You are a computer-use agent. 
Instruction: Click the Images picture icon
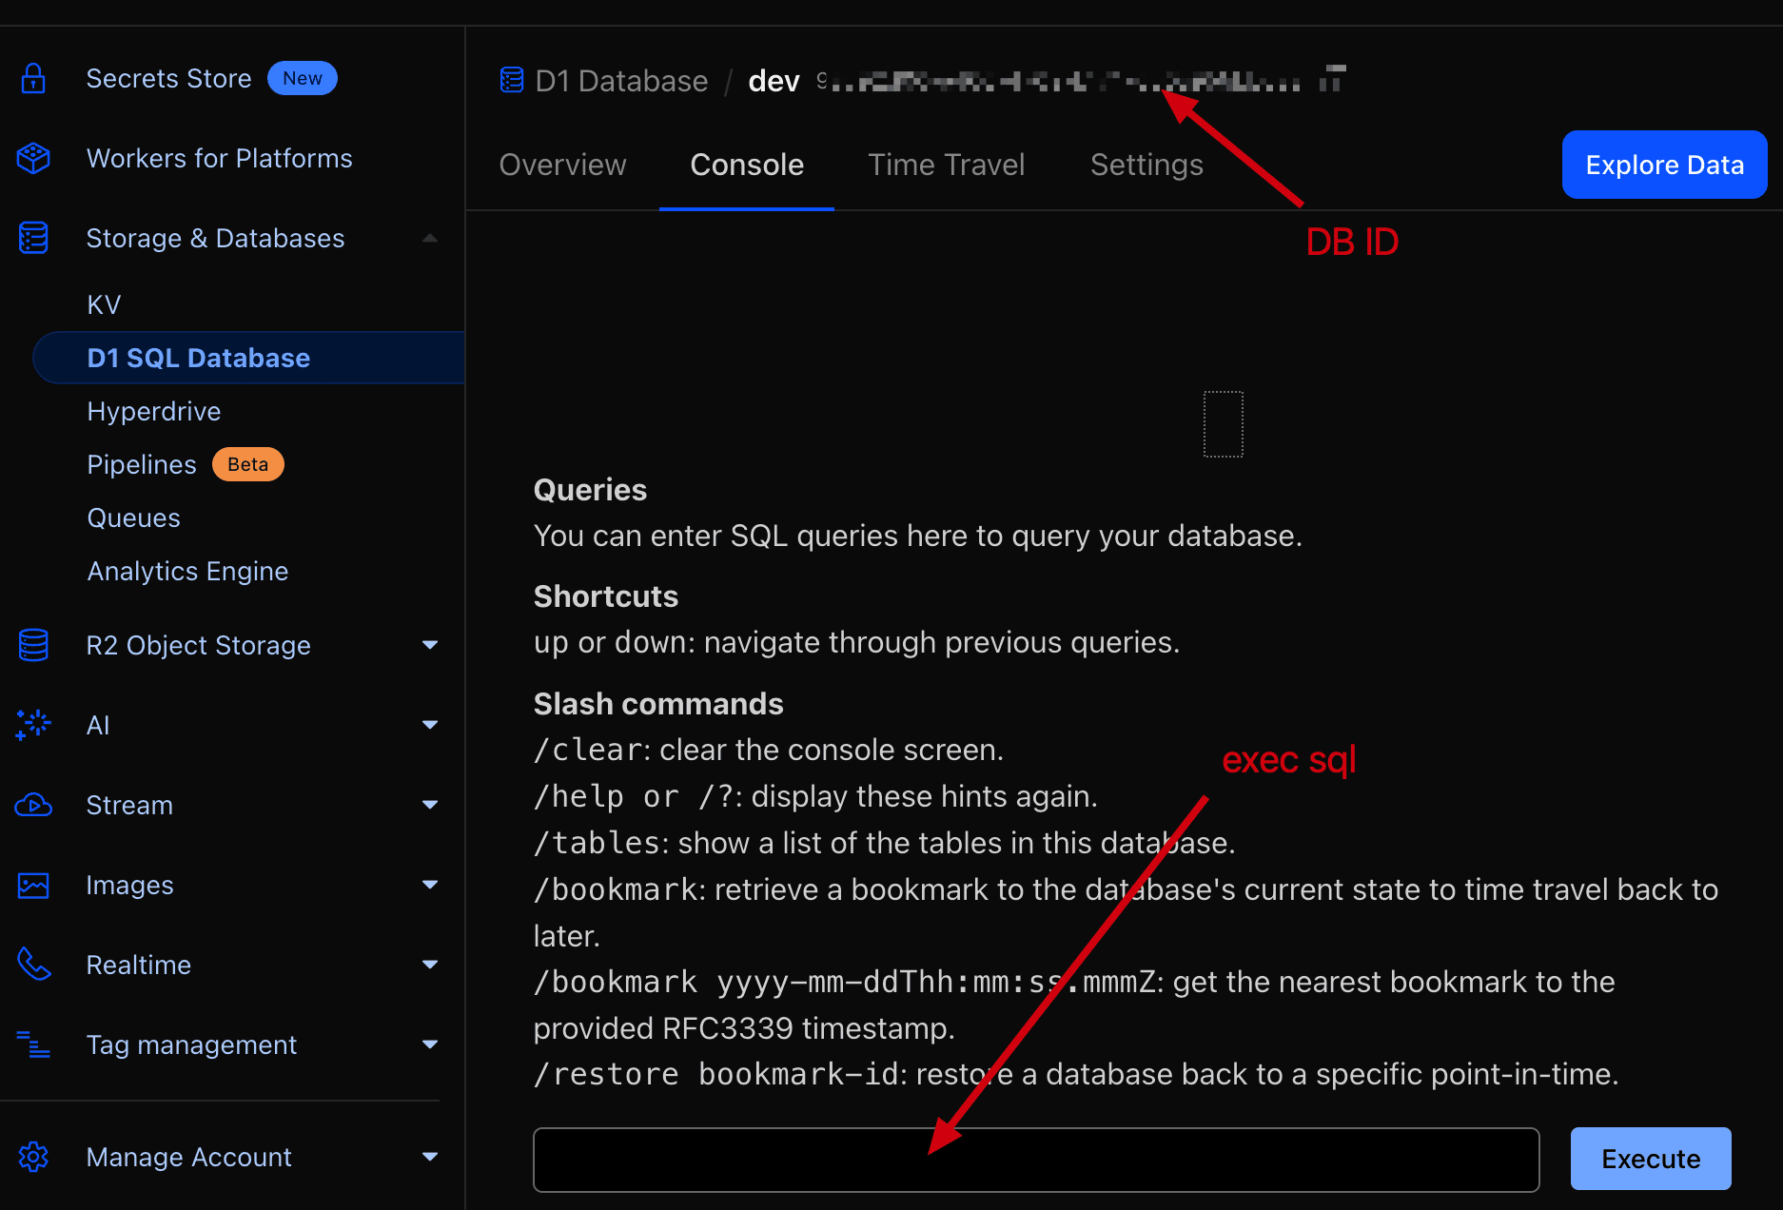pos(33,885)
